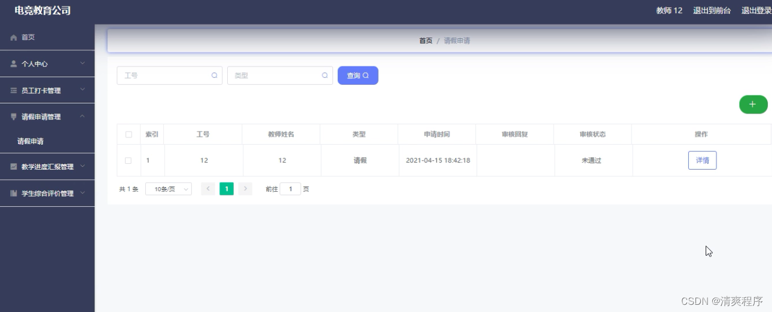Expand the 教学进度汇报管理 chevron
This screenshot has height=312, width=772.
coord(83,166)
